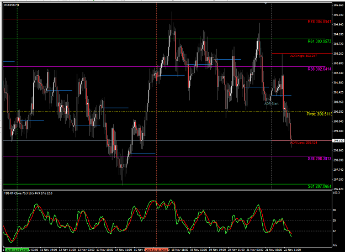The image size is (345, 252).
Task: Click the R38 302.6414 level label
Action: [319, 69]
